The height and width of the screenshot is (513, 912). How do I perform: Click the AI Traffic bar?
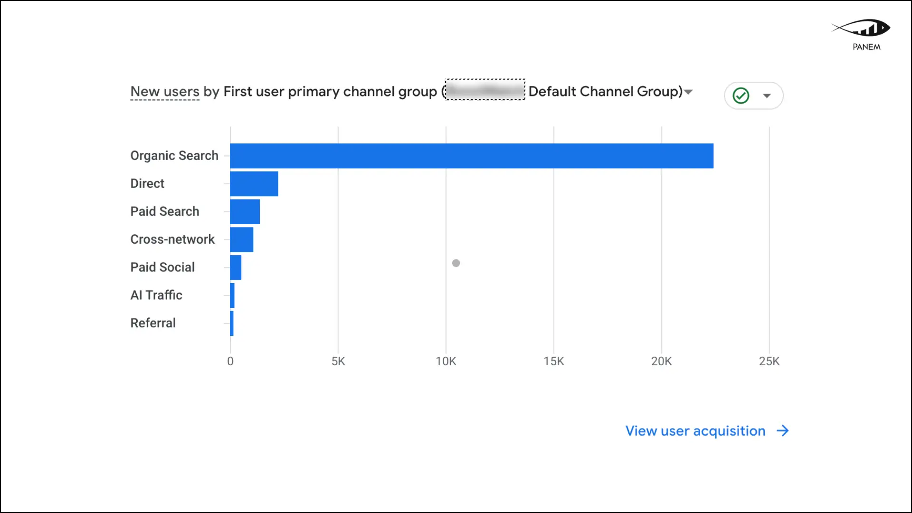tap(232, 295)
